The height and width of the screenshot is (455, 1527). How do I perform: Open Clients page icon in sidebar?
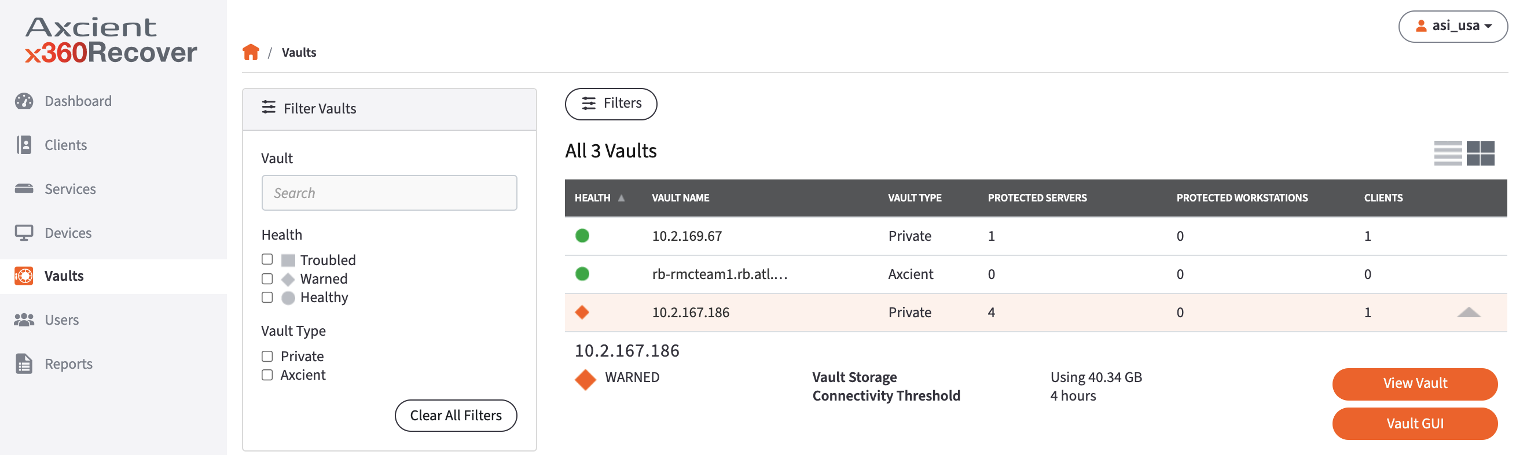24,145
